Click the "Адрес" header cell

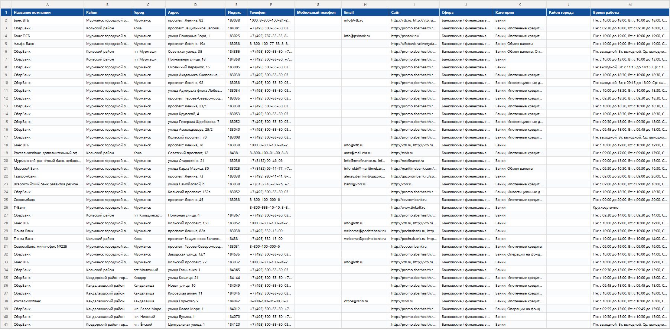point(195,13)
